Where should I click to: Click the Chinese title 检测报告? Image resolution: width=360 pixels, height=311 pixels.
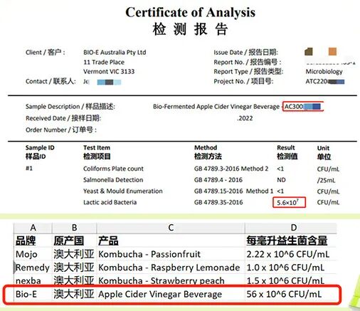point(190,29)
